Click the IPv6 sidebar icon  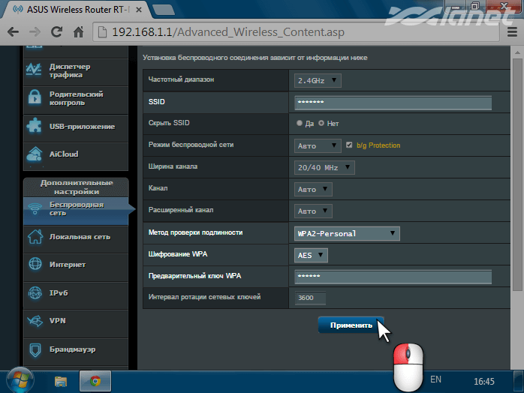(x=35, y=293)
